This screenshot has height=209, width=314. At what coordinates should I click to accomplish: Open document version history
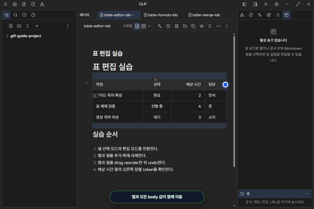pyautogui.click(x=168, y=26)
